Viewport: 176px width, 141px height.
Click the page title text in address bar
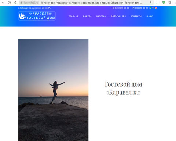click(x=92, y=3)
